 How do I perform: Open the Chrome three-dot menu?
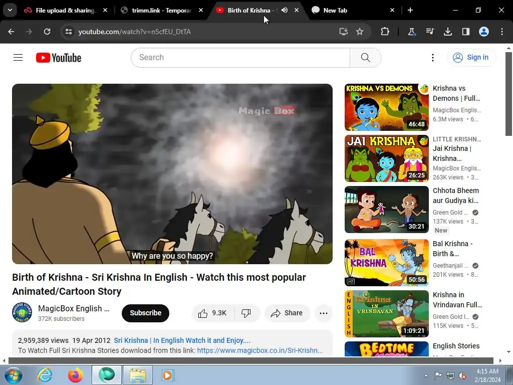502,32
